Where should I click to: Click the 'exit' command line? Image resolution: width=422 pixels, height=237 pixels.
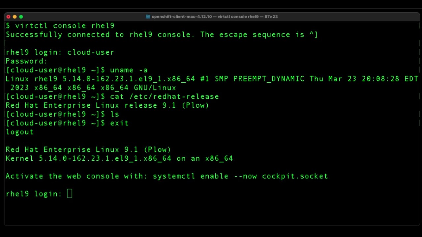click(x=67, y=123)
